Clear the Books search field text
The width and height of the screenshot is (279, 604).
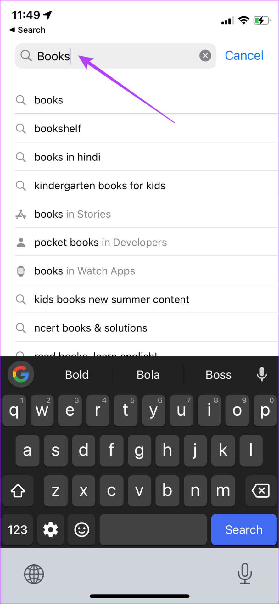[x=205, y=56]
